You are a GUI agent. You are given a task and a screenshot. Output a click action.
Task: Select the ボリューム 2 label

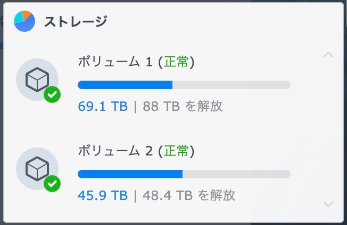coord(115,152)
